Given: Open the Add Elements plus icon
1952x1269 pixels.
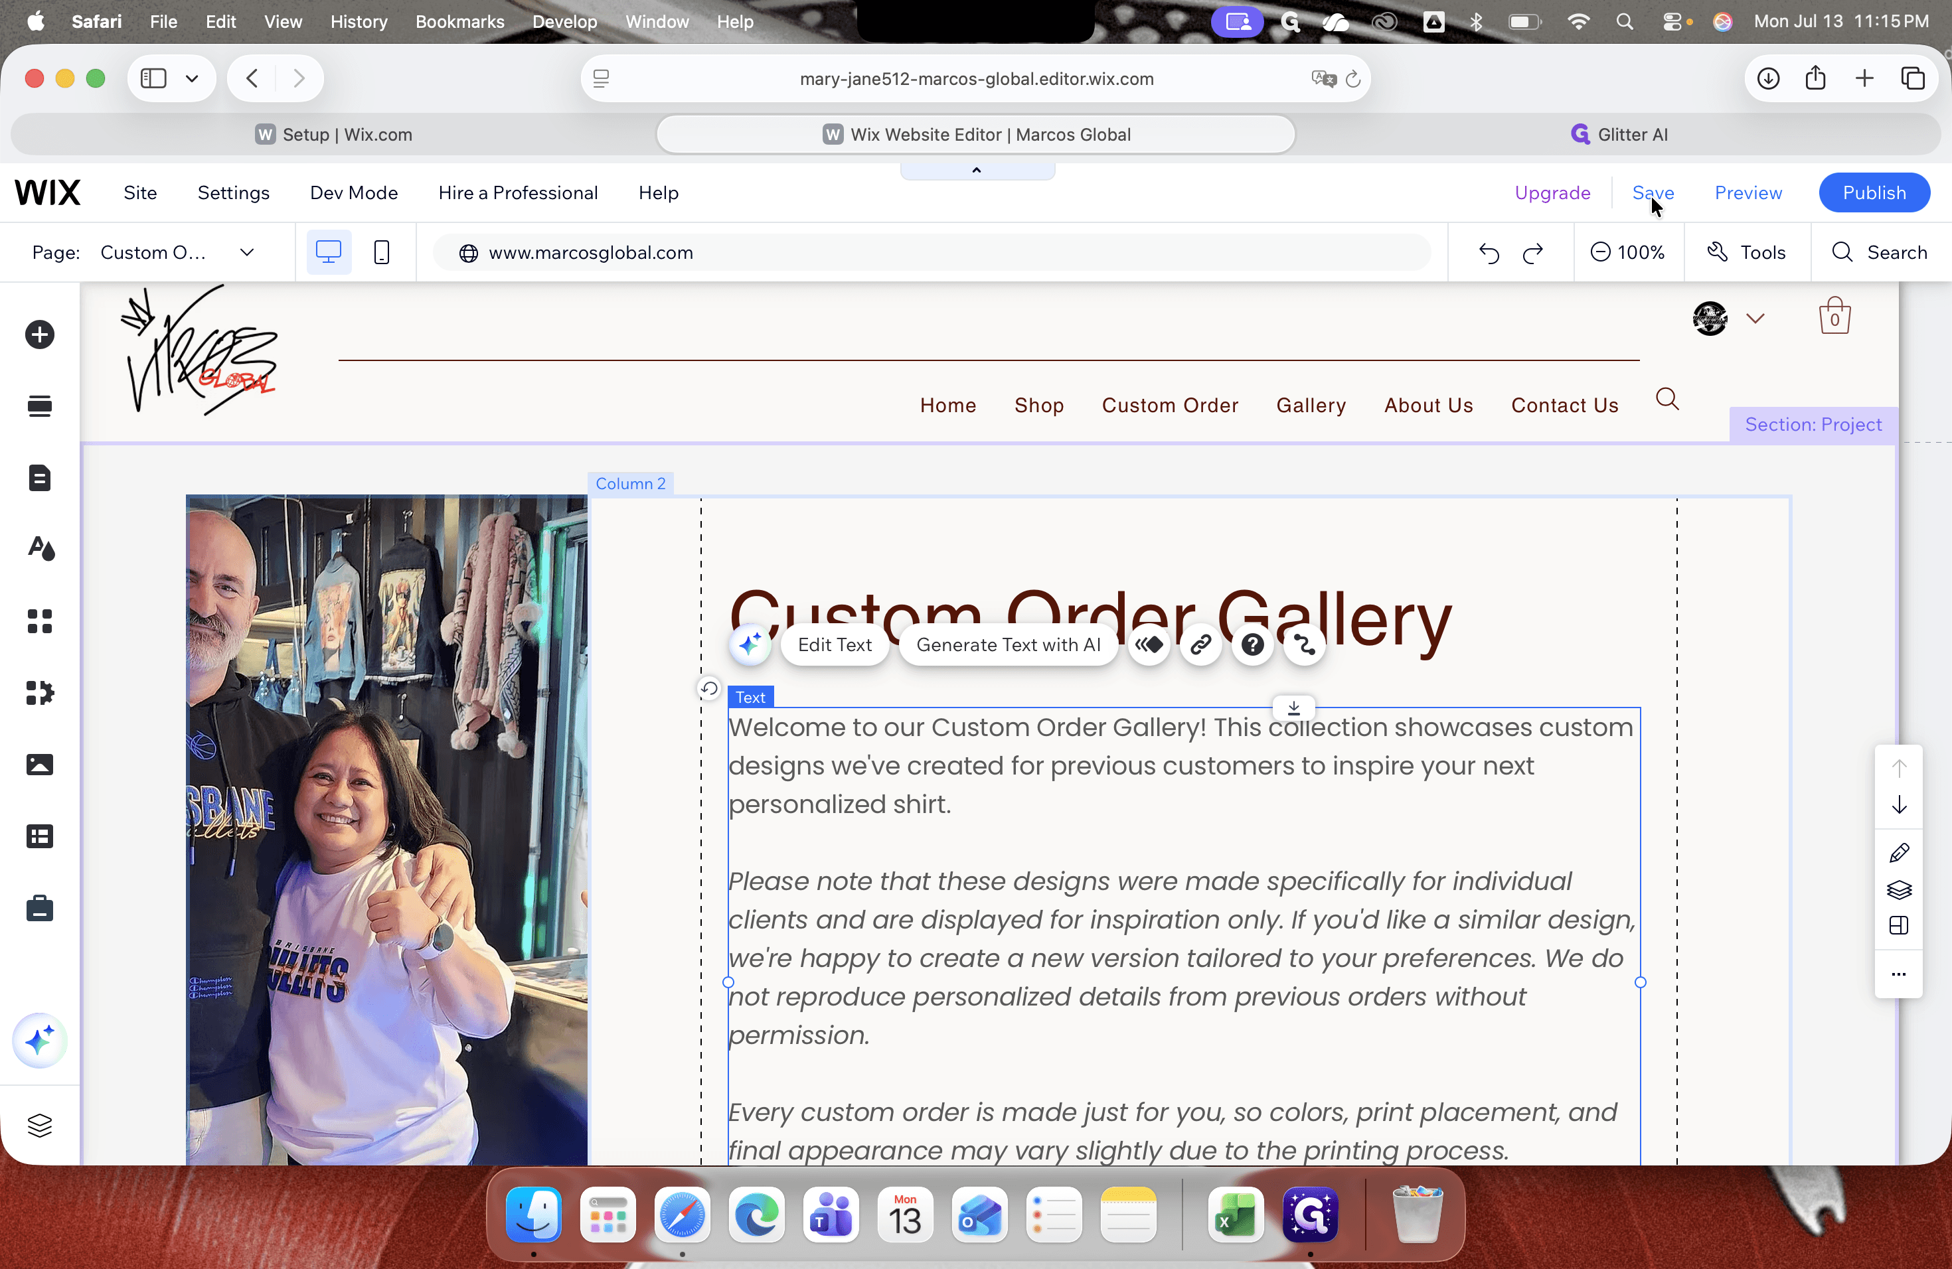Looking at the screenshot, I should click(x=39, y=335).
